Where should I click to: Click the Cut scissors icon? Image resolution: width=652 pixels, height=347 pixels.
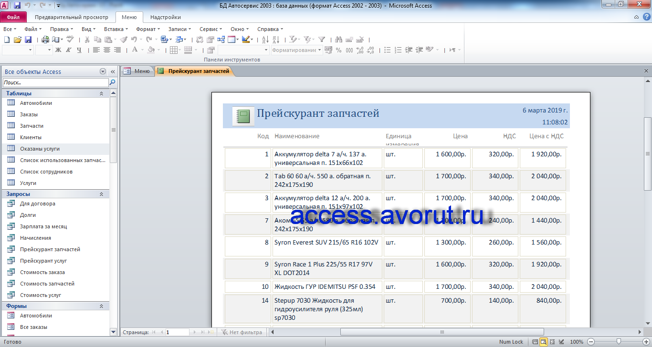87,40
